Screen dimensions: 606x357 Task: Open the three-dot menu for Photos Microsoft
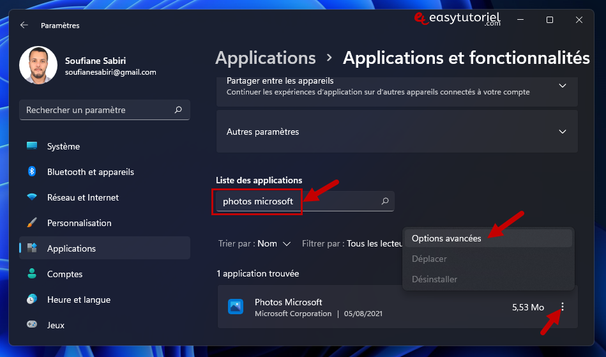[563, 307]
